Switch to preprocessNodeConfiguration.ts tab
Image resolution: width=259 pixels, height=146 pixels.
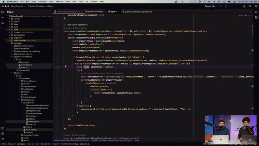tap(137, 12)
